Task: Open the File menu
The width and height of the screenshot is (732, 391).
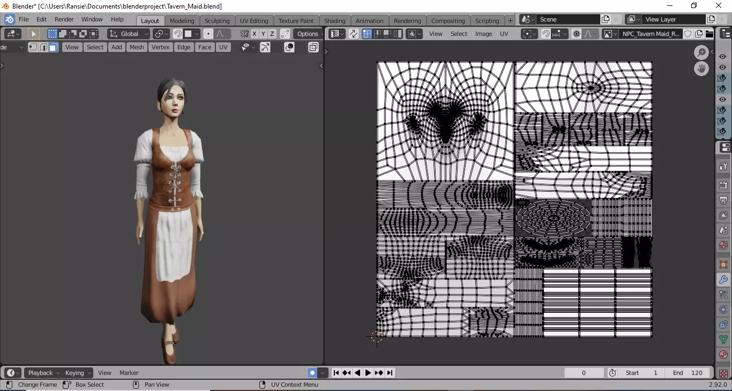Action: pos(24,19)
